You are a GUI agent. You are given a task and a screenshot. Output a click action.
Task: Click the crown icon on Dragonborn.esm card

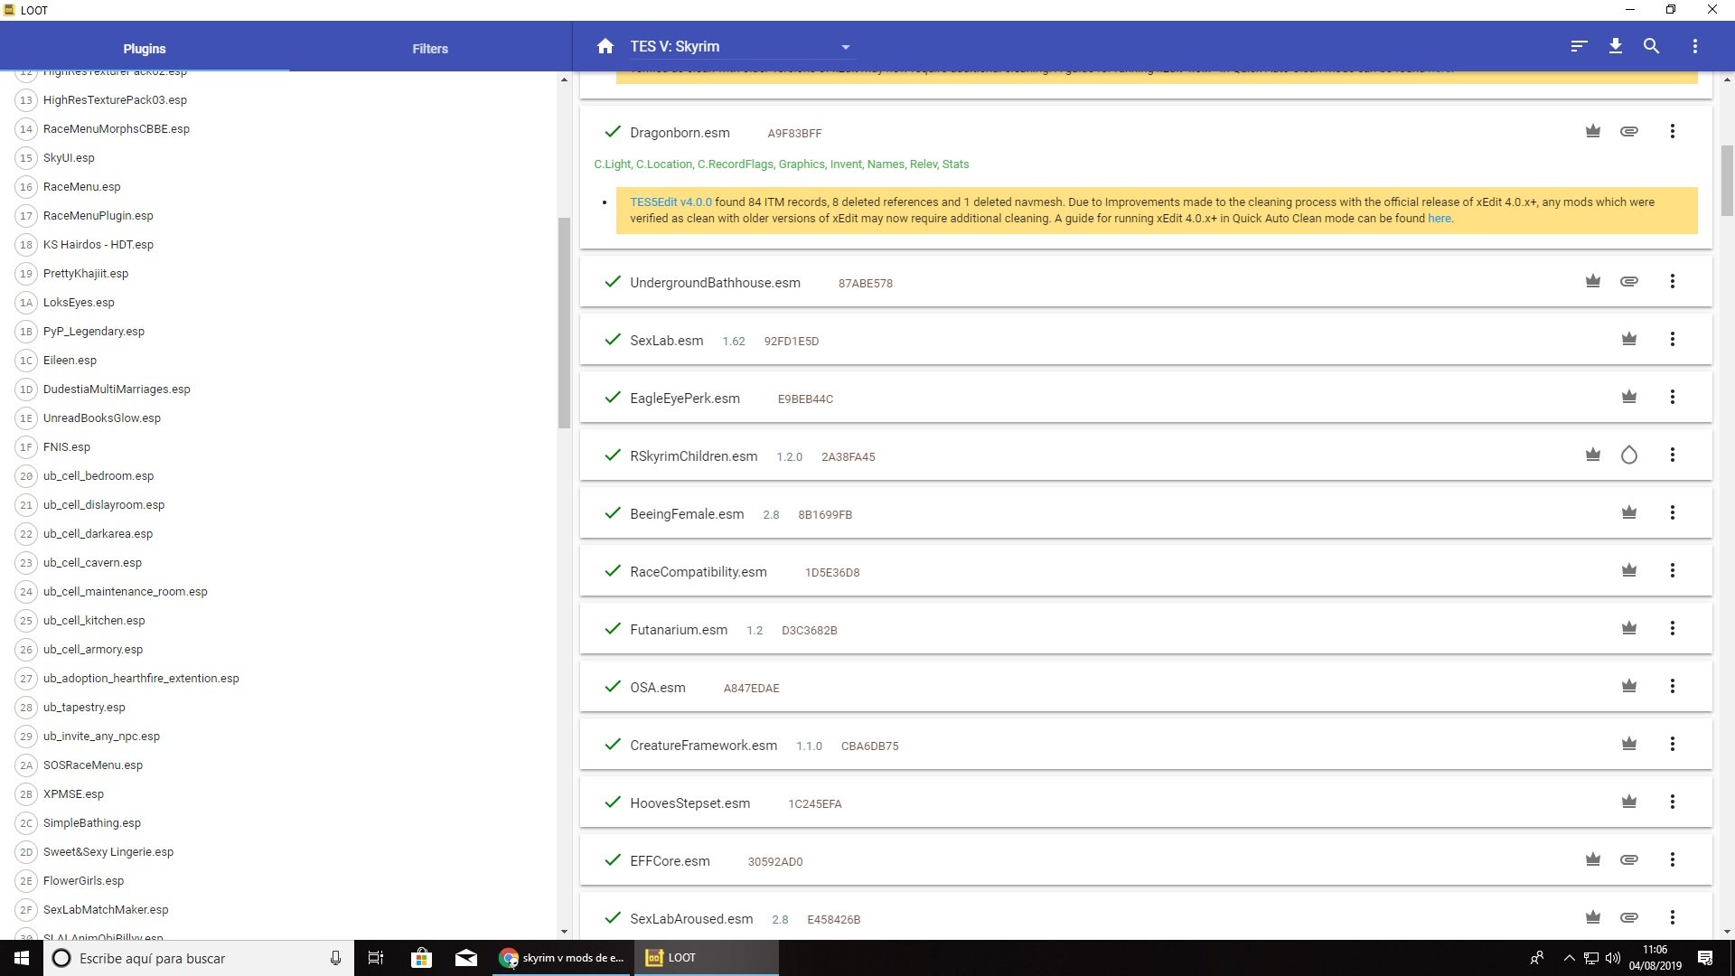point(1593,131)
